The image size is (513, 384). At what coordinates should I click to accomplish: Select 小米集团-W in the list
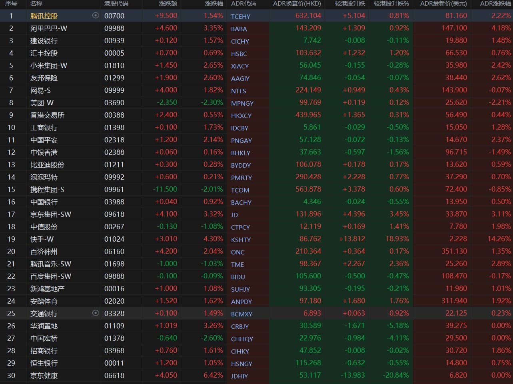coord(49,66)
